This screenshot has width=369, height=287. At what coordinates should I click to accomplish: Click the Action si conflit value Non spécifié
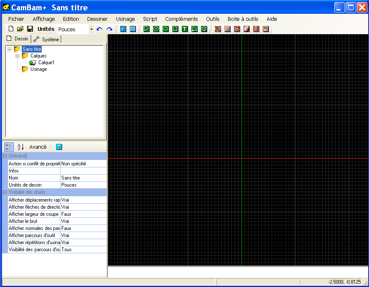click(x=83, y=164)
